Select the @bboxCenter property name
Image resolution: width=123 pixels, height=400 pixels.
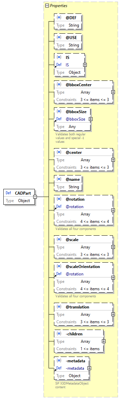click(78, 85)
